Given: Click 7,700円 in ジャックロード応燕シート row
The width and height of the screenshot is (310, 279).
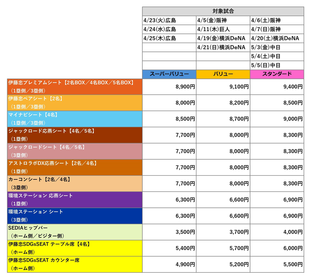Looking at the screenshot, I should point(169,135).
